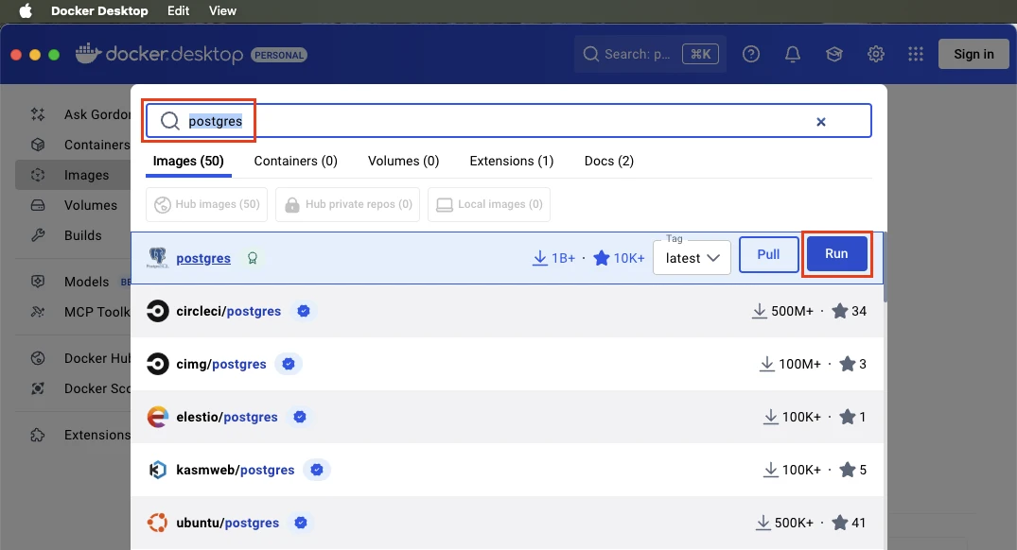Toggle Hub private repos (0) filter
Viewport: 1017px width, 550px height.
pos(347,205)
